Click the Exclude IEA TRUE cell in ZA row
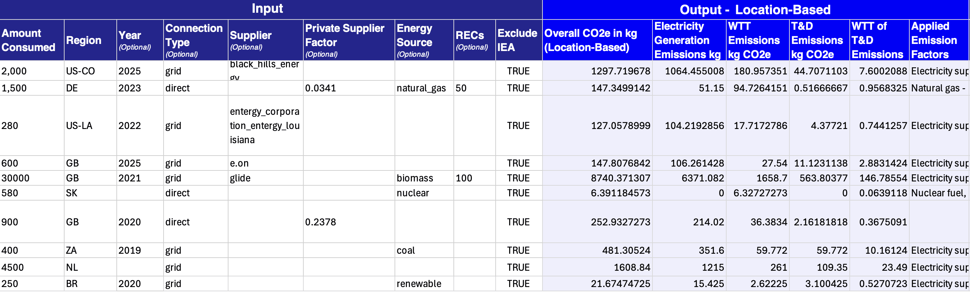970x292 pixels. [518, 250]
